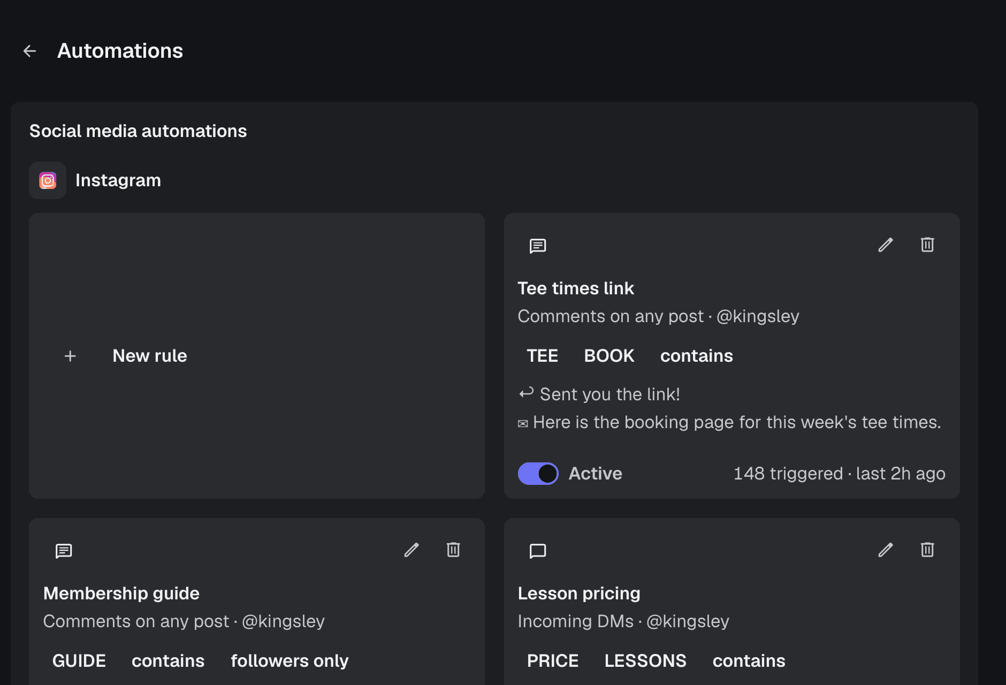This screenshot has width=1006, height=685.
Task: Delete the Membership guide rule
Action: (453, 550)
